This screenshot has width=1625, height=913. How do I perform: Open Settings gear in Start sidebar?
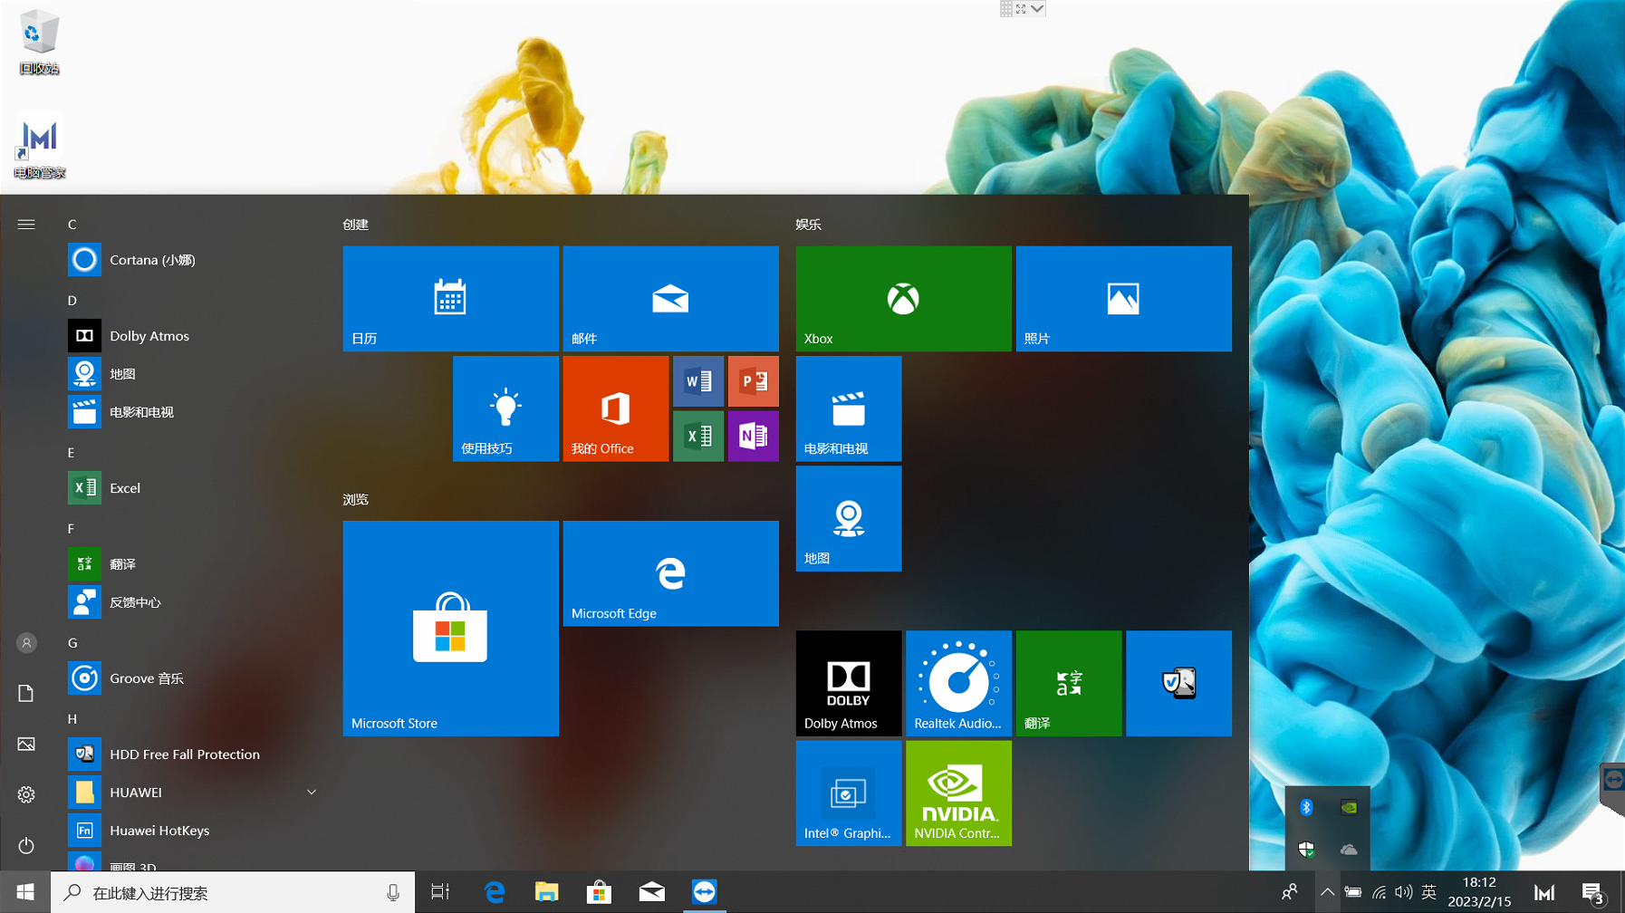click(26, 794)
